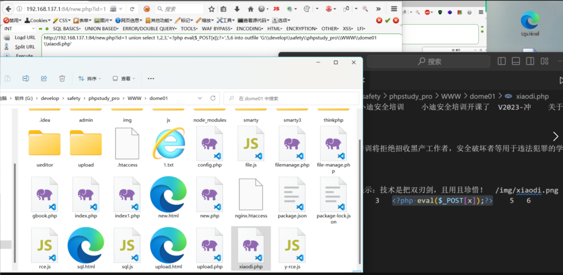Click WWW in Explorer breadcrumb
The image size is (563, 275).
pyautogui.click(x=135, y=98)
